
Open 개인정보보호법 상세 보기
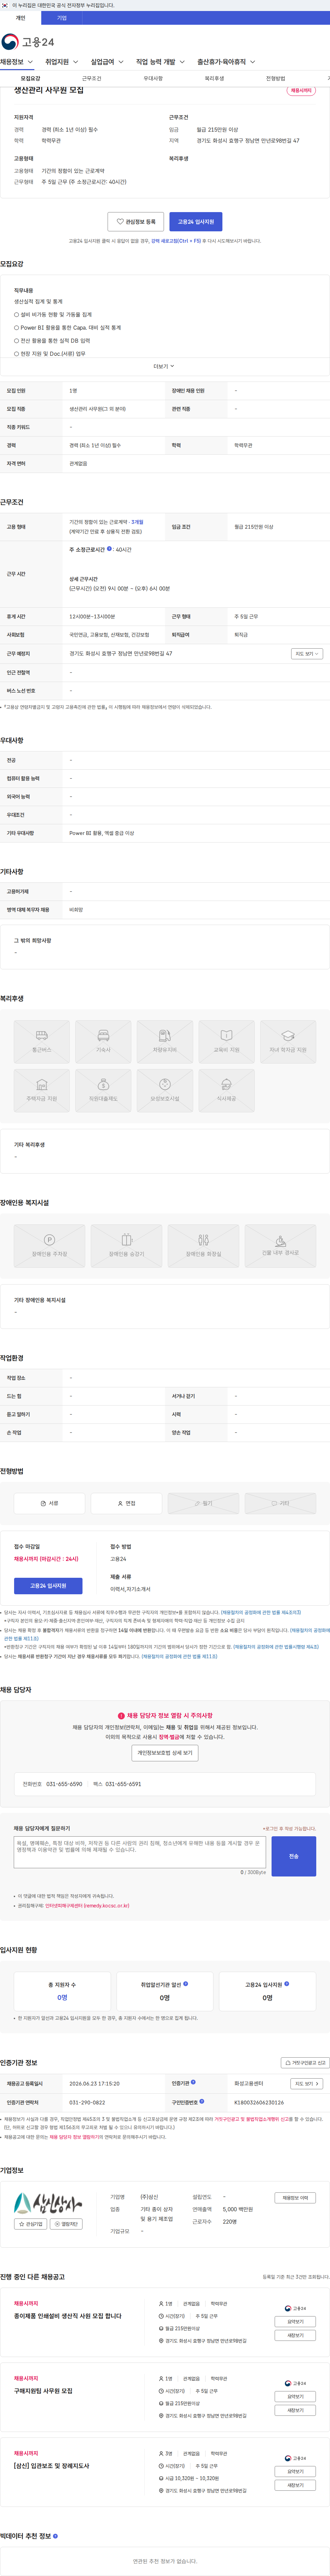point(165,1753)
